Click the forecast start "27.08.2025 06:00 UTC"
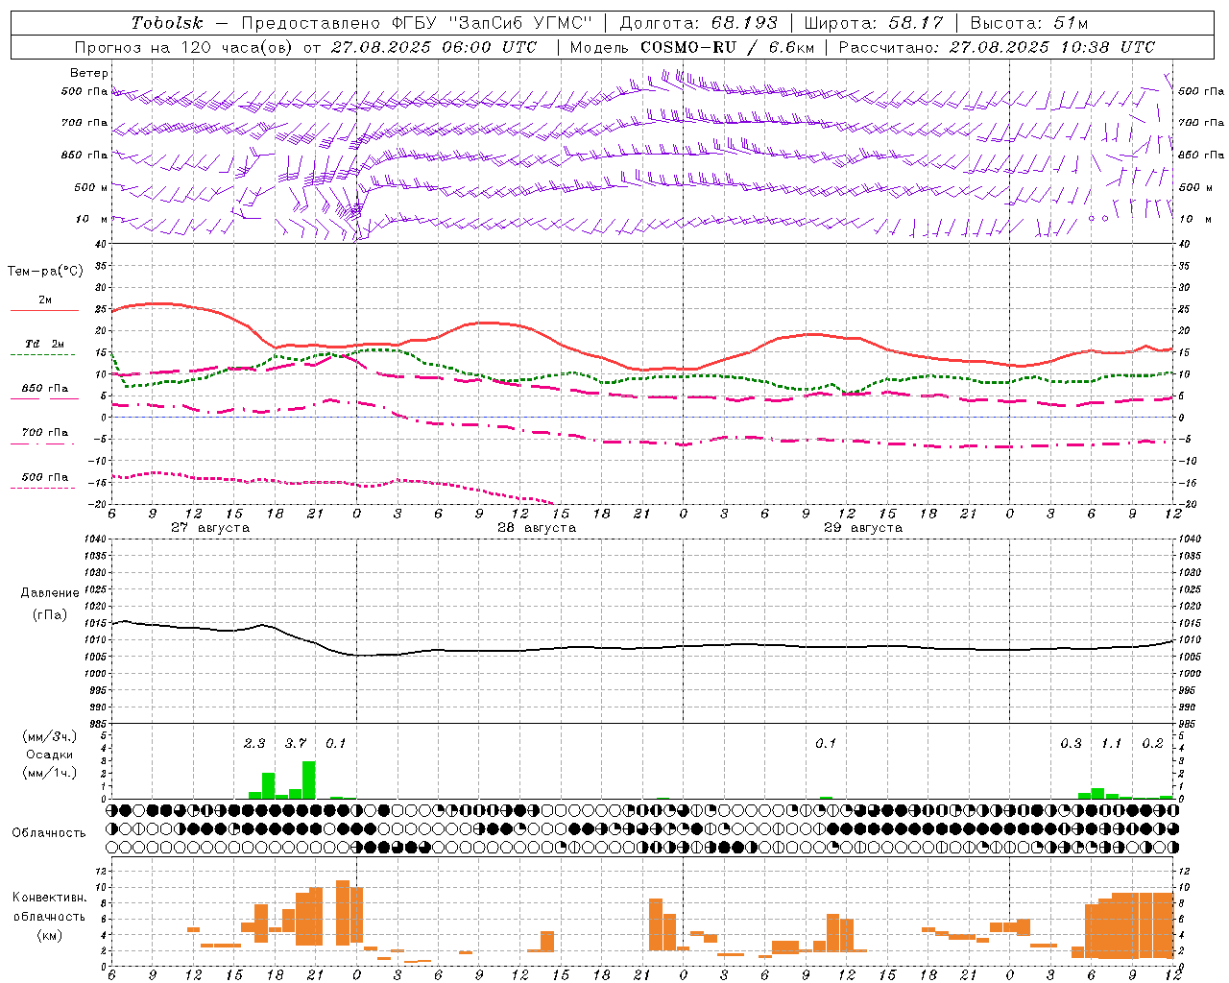This screenshot has height=983, width=1229. [434, 47]
